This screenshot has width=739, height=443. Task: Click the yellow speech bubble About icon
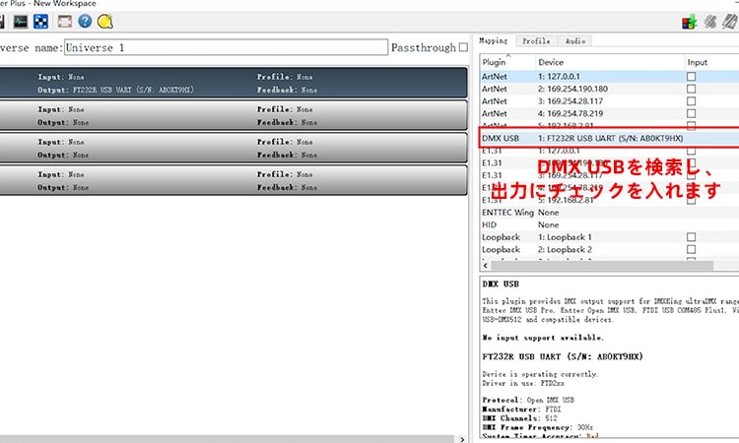point(105,22)
